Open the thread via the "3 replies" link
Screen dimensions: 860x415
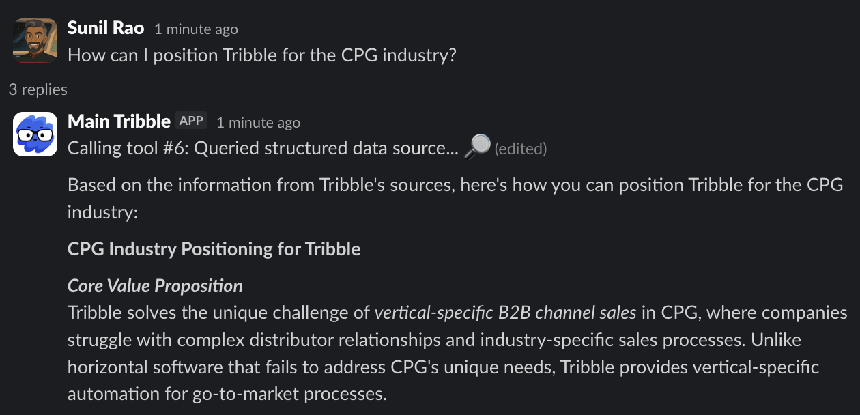point(38,89)
